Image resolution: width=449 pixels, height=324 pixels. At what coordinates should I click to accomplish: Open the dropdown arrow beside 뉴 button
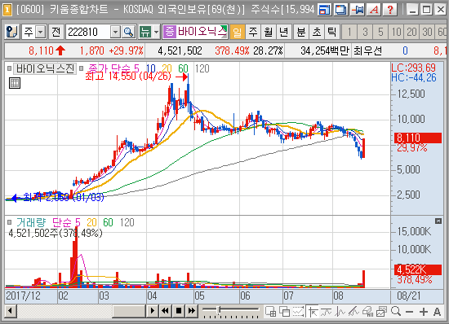[157, 32]
